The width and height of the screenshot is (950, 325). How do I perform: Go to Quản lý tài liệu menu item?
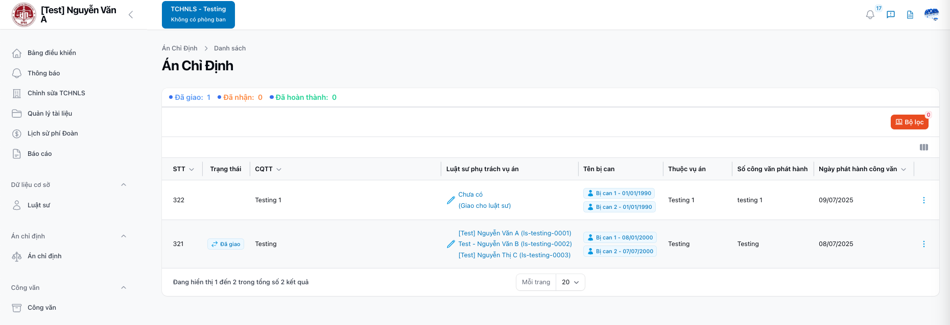50,114
